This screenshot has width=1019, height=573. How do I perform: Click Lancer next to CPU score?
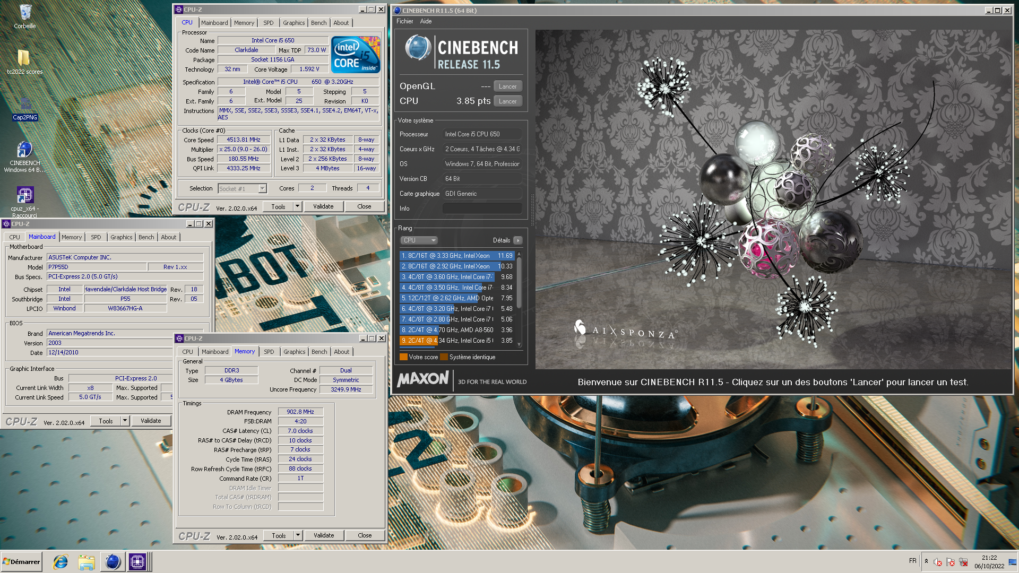click(x=507, y=101)
